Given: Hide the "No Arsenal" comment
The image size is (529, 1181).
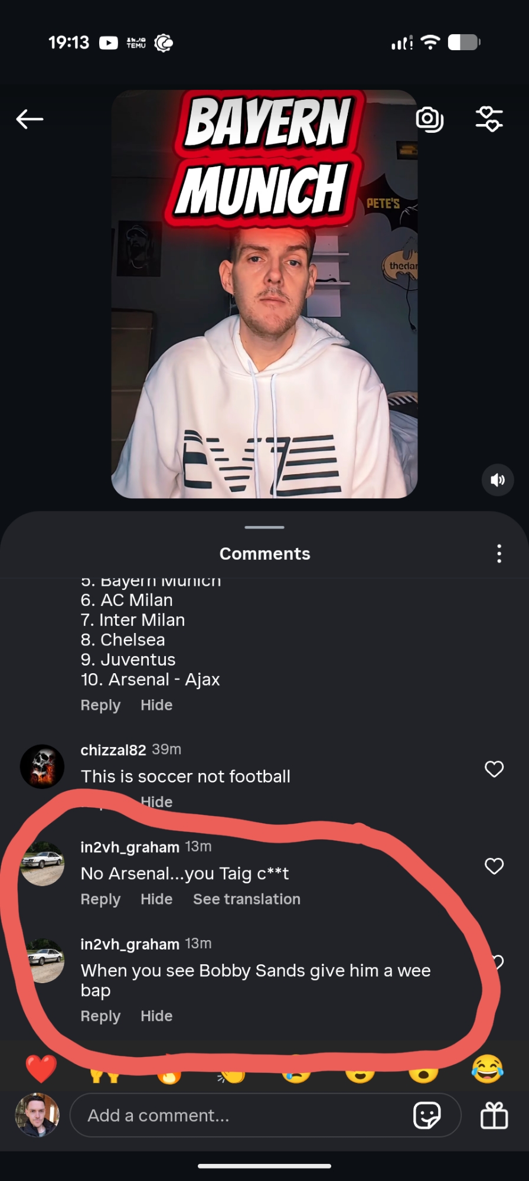Looking at the screenshot, I should pyautogui.click(x=156, y=899).
